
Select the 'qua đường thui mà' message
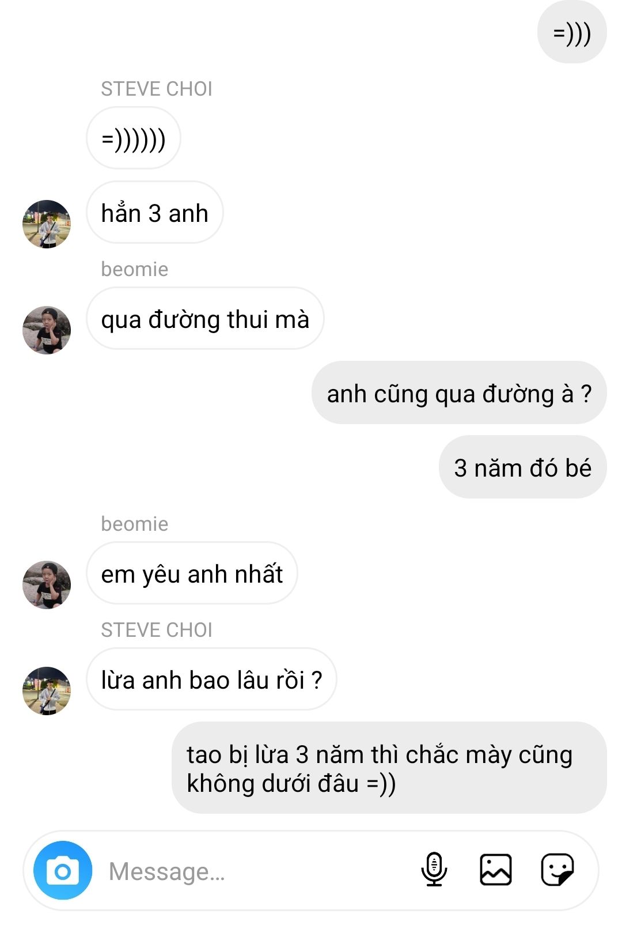205,319
